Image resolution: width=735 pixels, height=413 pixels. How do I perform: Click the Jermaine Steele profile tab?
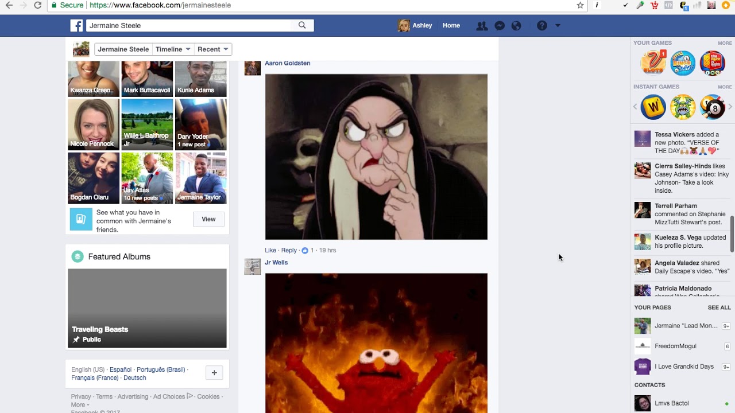[123, 49]
